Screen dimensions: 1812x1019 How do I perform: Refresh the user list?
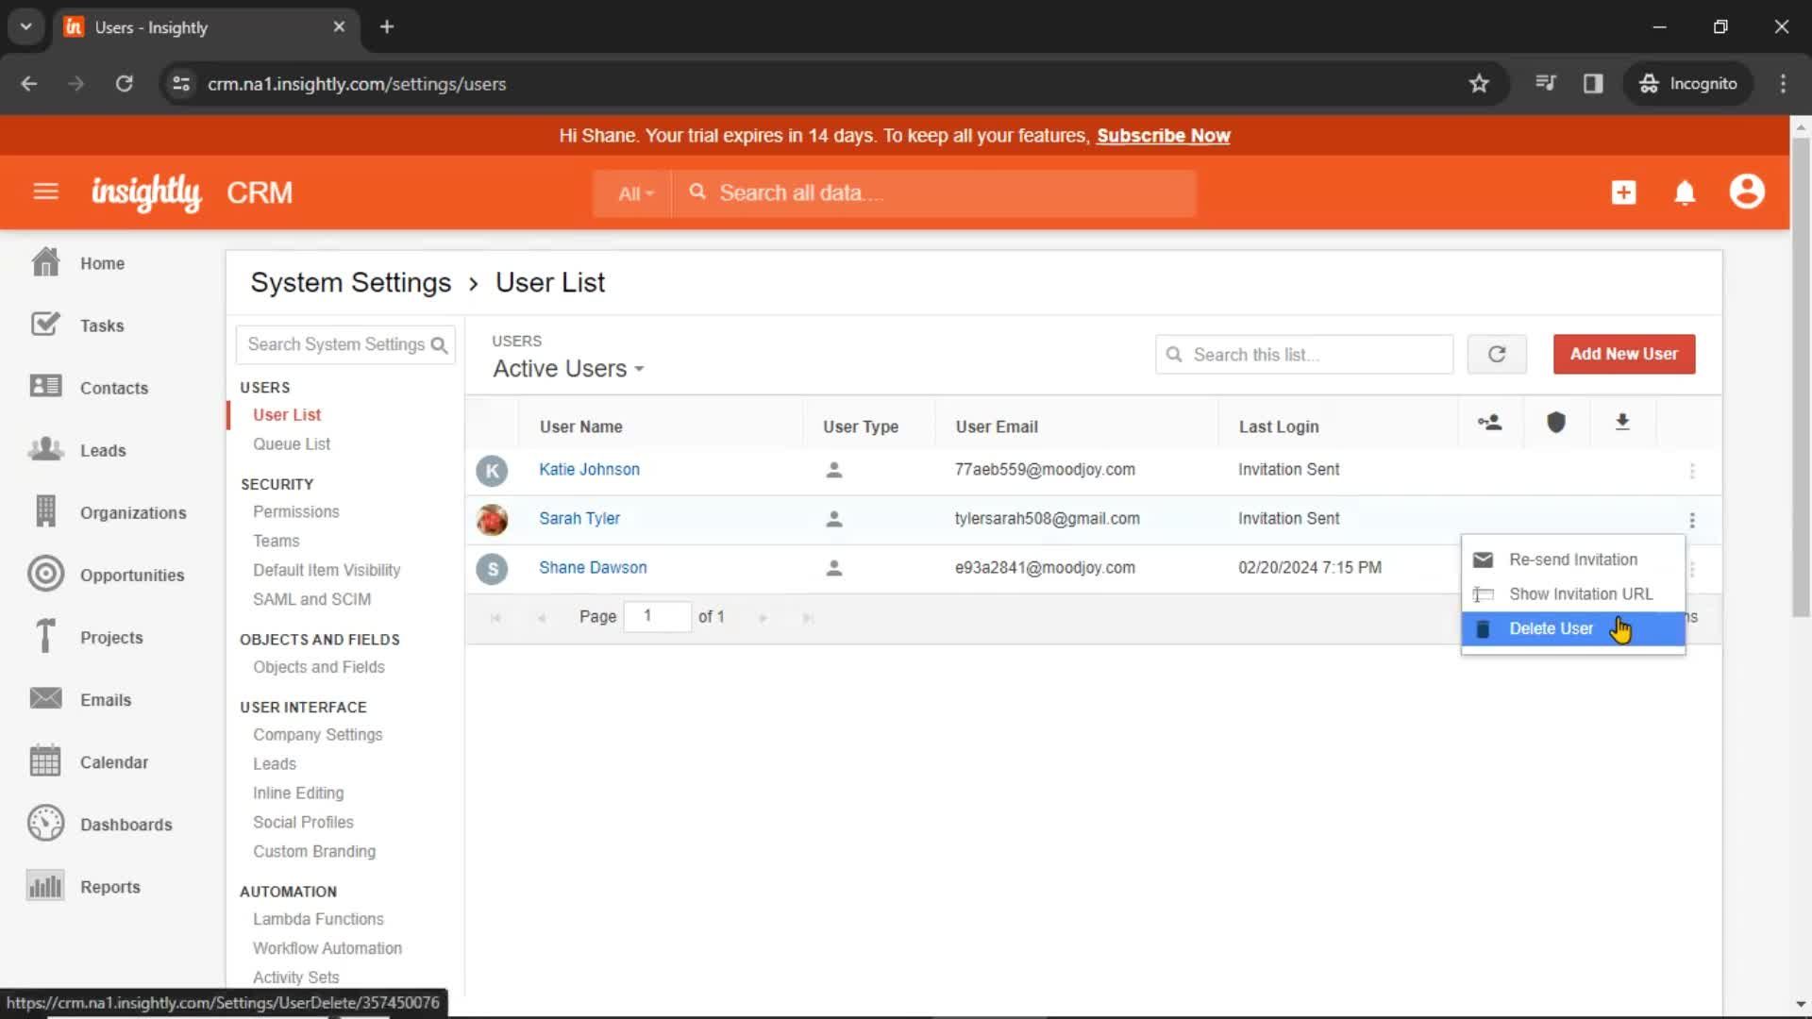point(1497,354)
